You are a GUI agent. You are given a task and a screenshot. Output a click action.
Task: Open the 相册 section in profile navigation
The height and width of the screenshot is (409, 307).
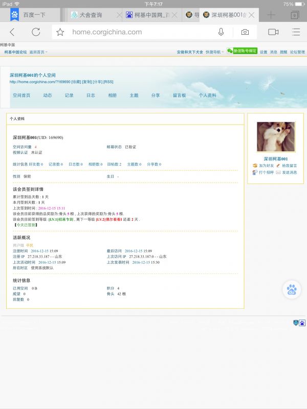[x=112, y=95]
